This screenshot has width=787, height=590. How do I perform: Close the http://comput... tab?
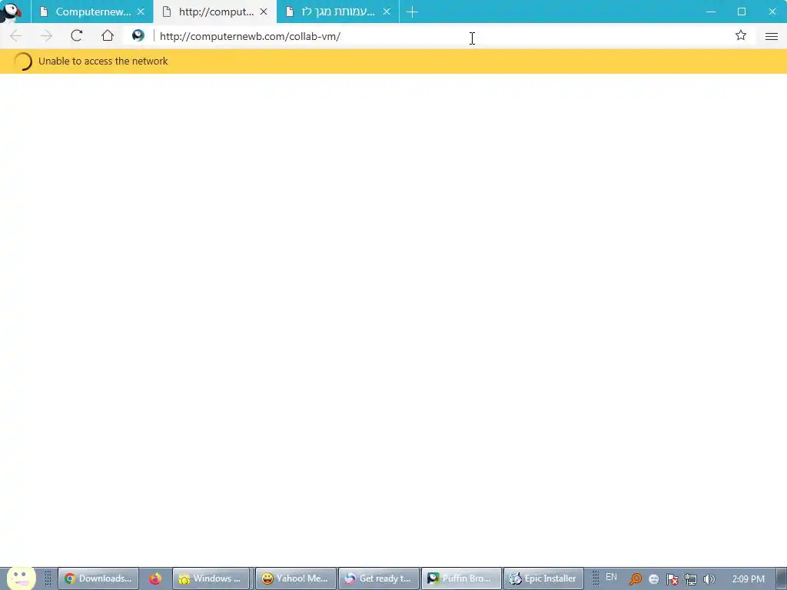[x=264, y=12]
